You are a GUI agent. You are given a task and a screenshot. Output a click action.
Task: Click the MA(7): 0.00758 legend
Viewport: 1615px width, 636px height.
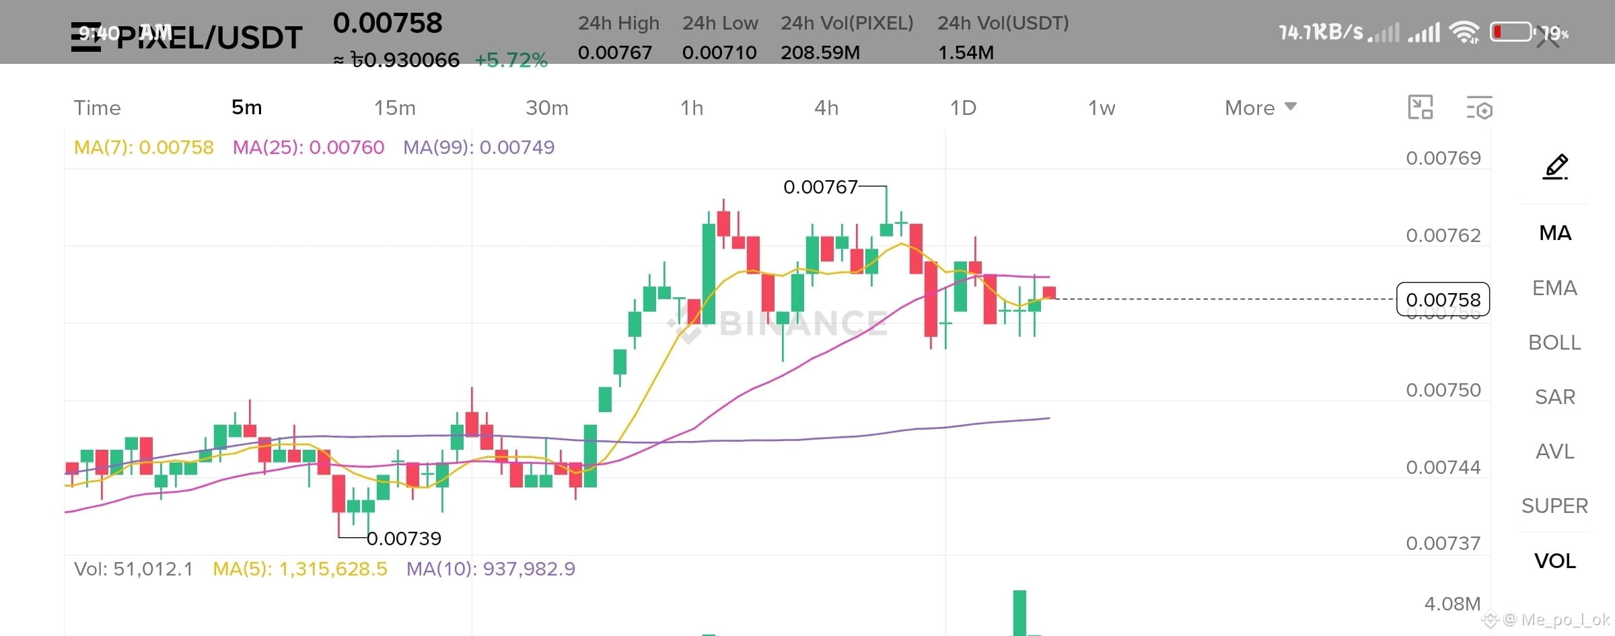pyautogui.click(x=143, y=147)
